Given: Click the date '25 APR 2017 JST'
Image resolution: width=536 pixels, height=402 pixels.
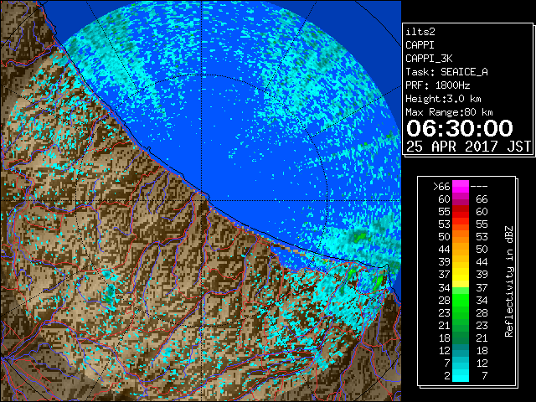Looking at the screenshot, I should pyautogui.click(x=468, y=147).
